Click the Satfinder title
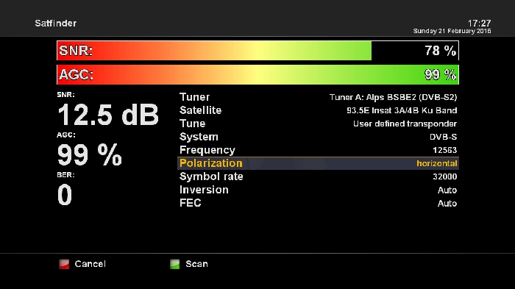 pyautogui.click(x=55, y=24)
